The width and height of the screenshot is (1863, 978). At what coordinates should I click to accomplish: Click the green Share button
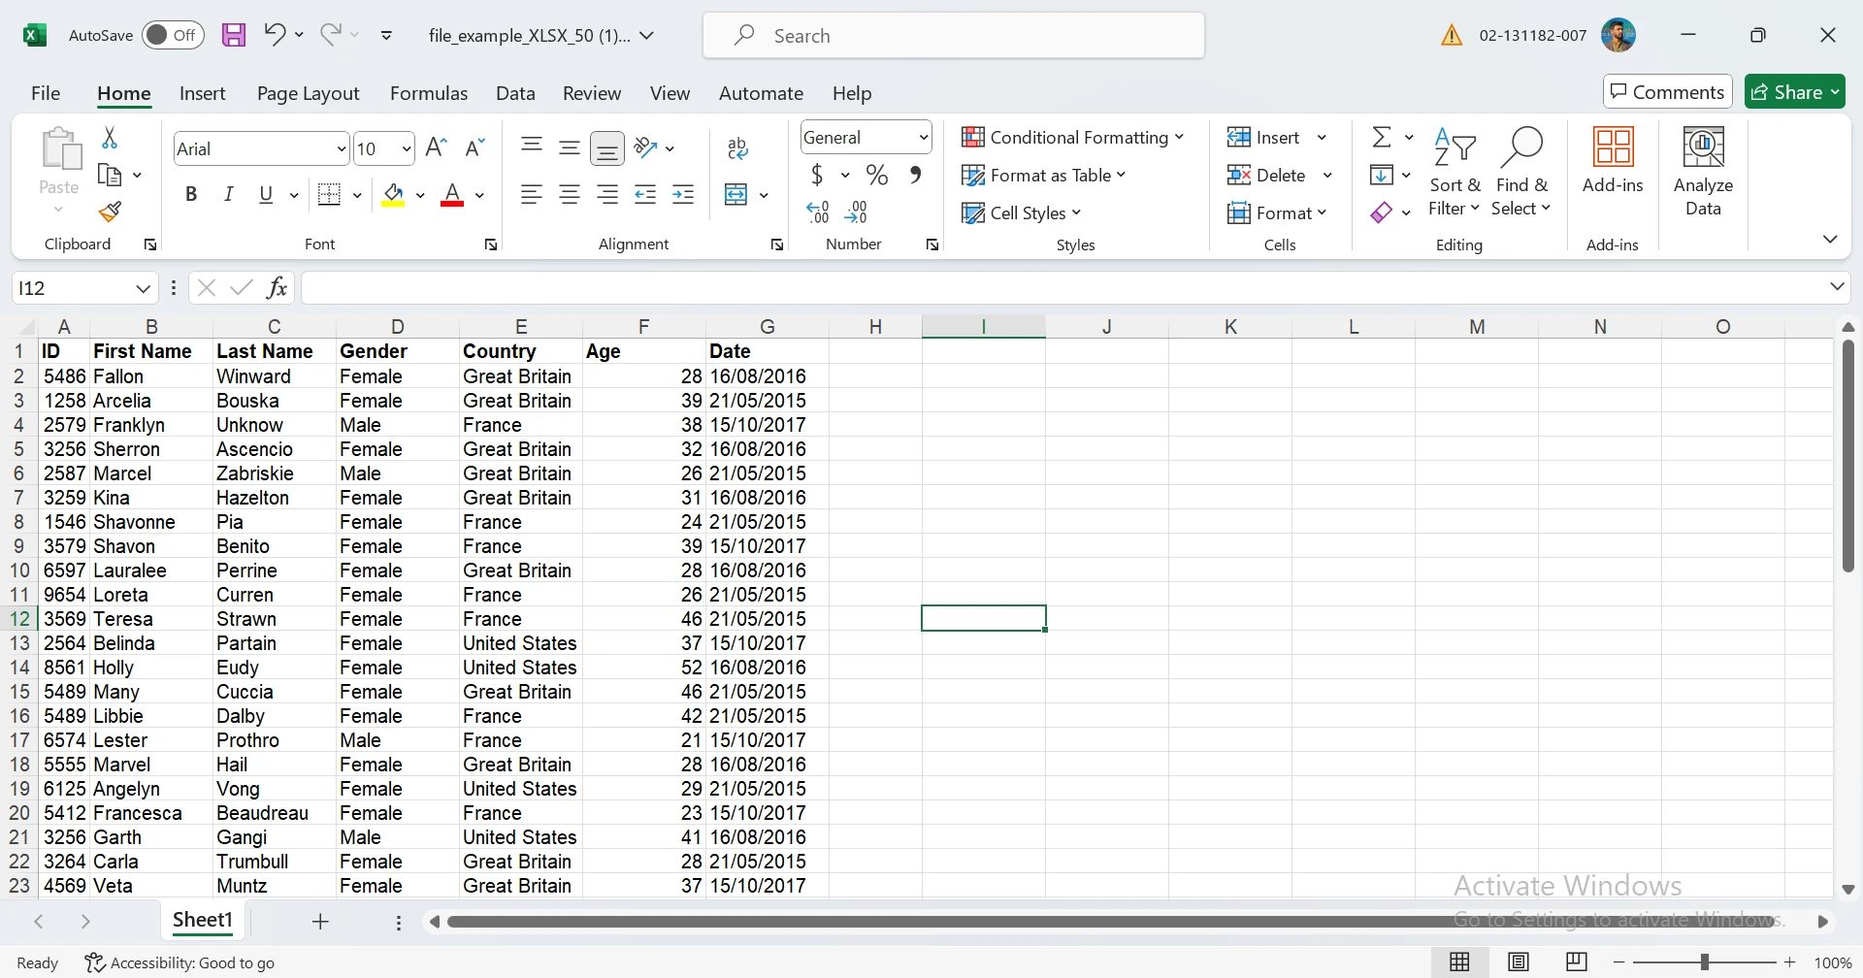pos(1794,92)
